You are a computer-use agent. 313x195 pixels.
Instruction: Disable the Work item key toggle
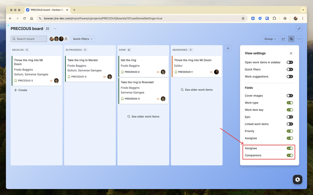tap(290, 110)
